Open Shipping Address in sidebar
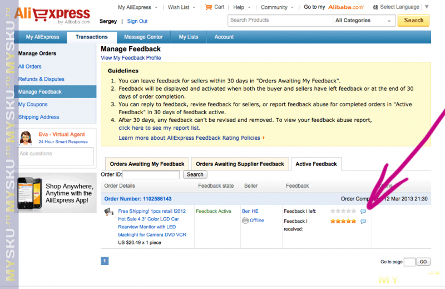The image size is (445, 289). click(38, 117)
